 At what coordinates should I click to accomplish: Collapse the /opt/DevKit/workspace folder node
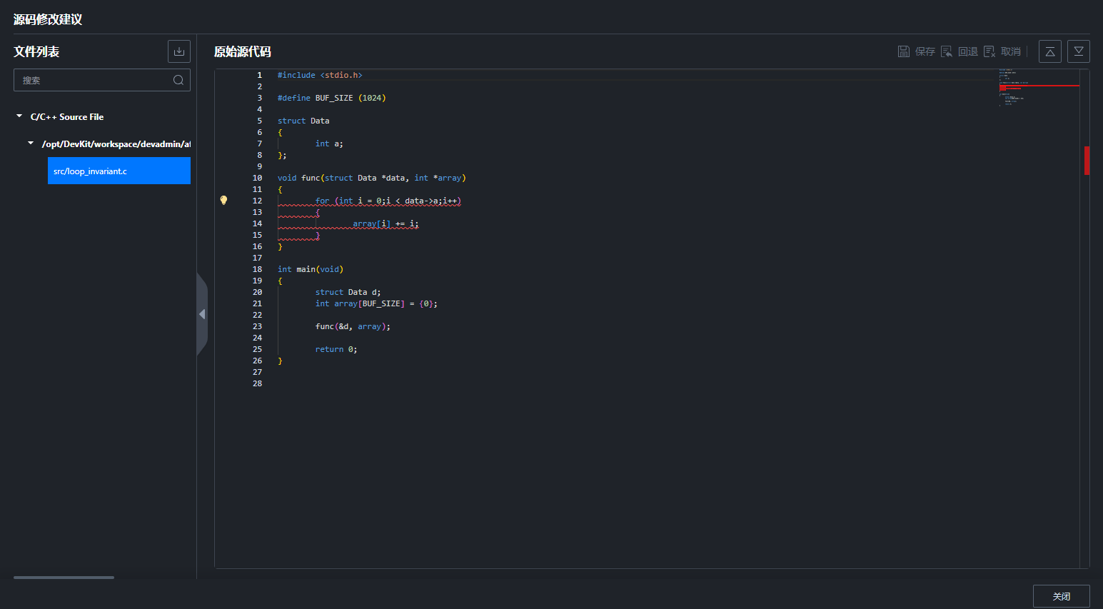[31, 144]
